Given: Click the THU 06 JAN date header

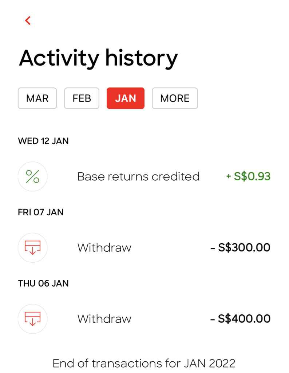Looking at the screenshot, I should pos(43,283).
